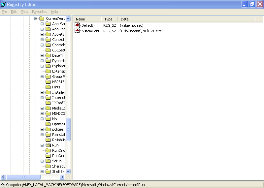
Task: Click the tree vertical scrollbar thumb
Action: pos(68,129)
